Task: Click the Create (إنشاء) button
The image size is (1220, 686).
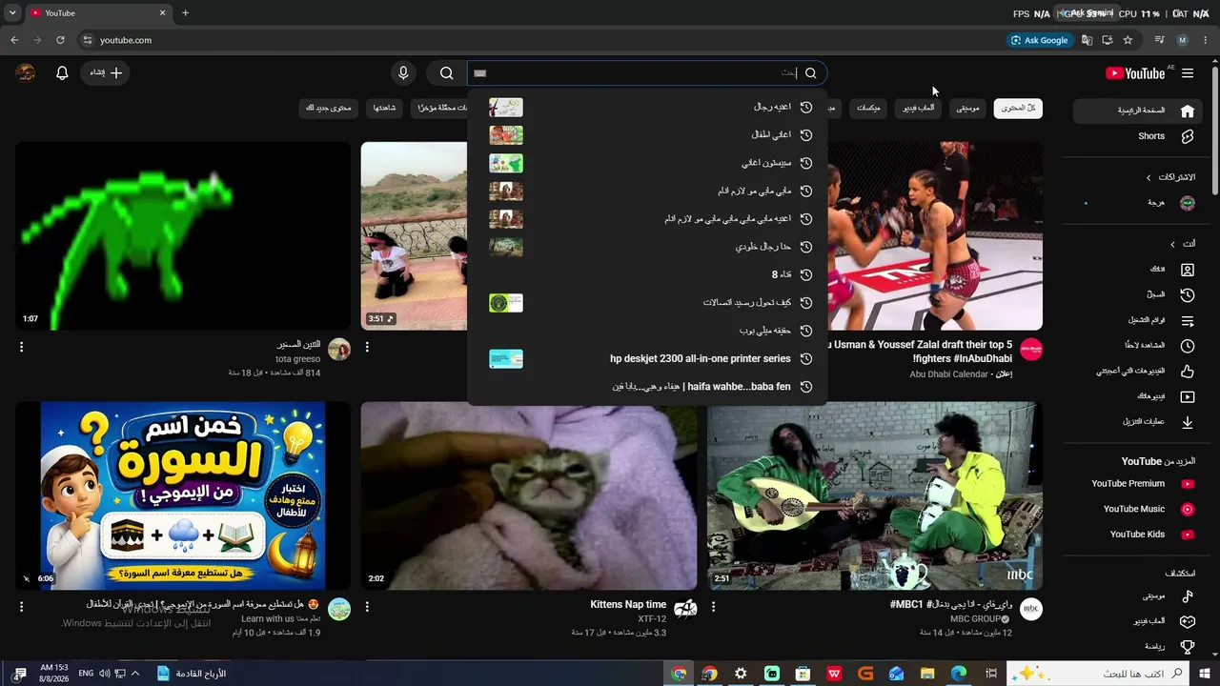Action: (x=106, y=73)
